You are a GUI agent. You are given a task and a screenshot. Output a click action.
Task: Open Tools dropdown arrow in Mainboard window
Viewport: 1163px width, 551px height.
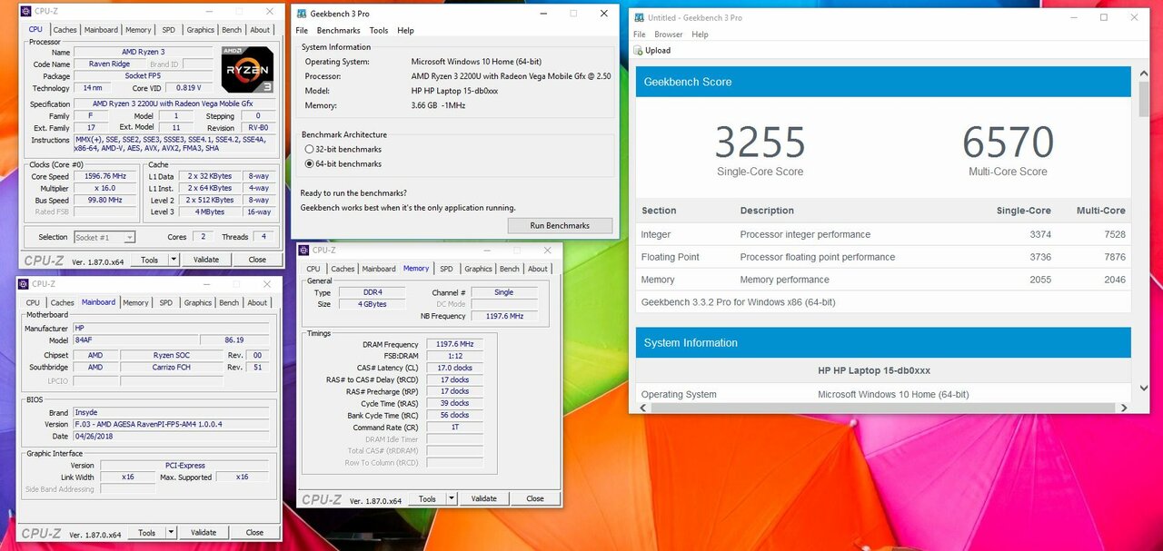[171, 533]
